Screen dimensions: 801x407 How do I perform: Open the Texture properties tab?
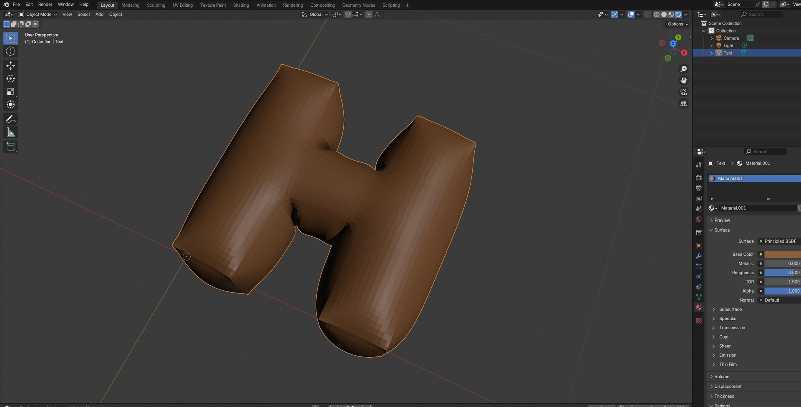[x=699, y=321]
